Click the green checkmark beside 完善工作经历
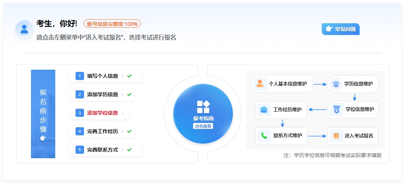The height and width of the screenshot is (184, 405). (129, 131)
